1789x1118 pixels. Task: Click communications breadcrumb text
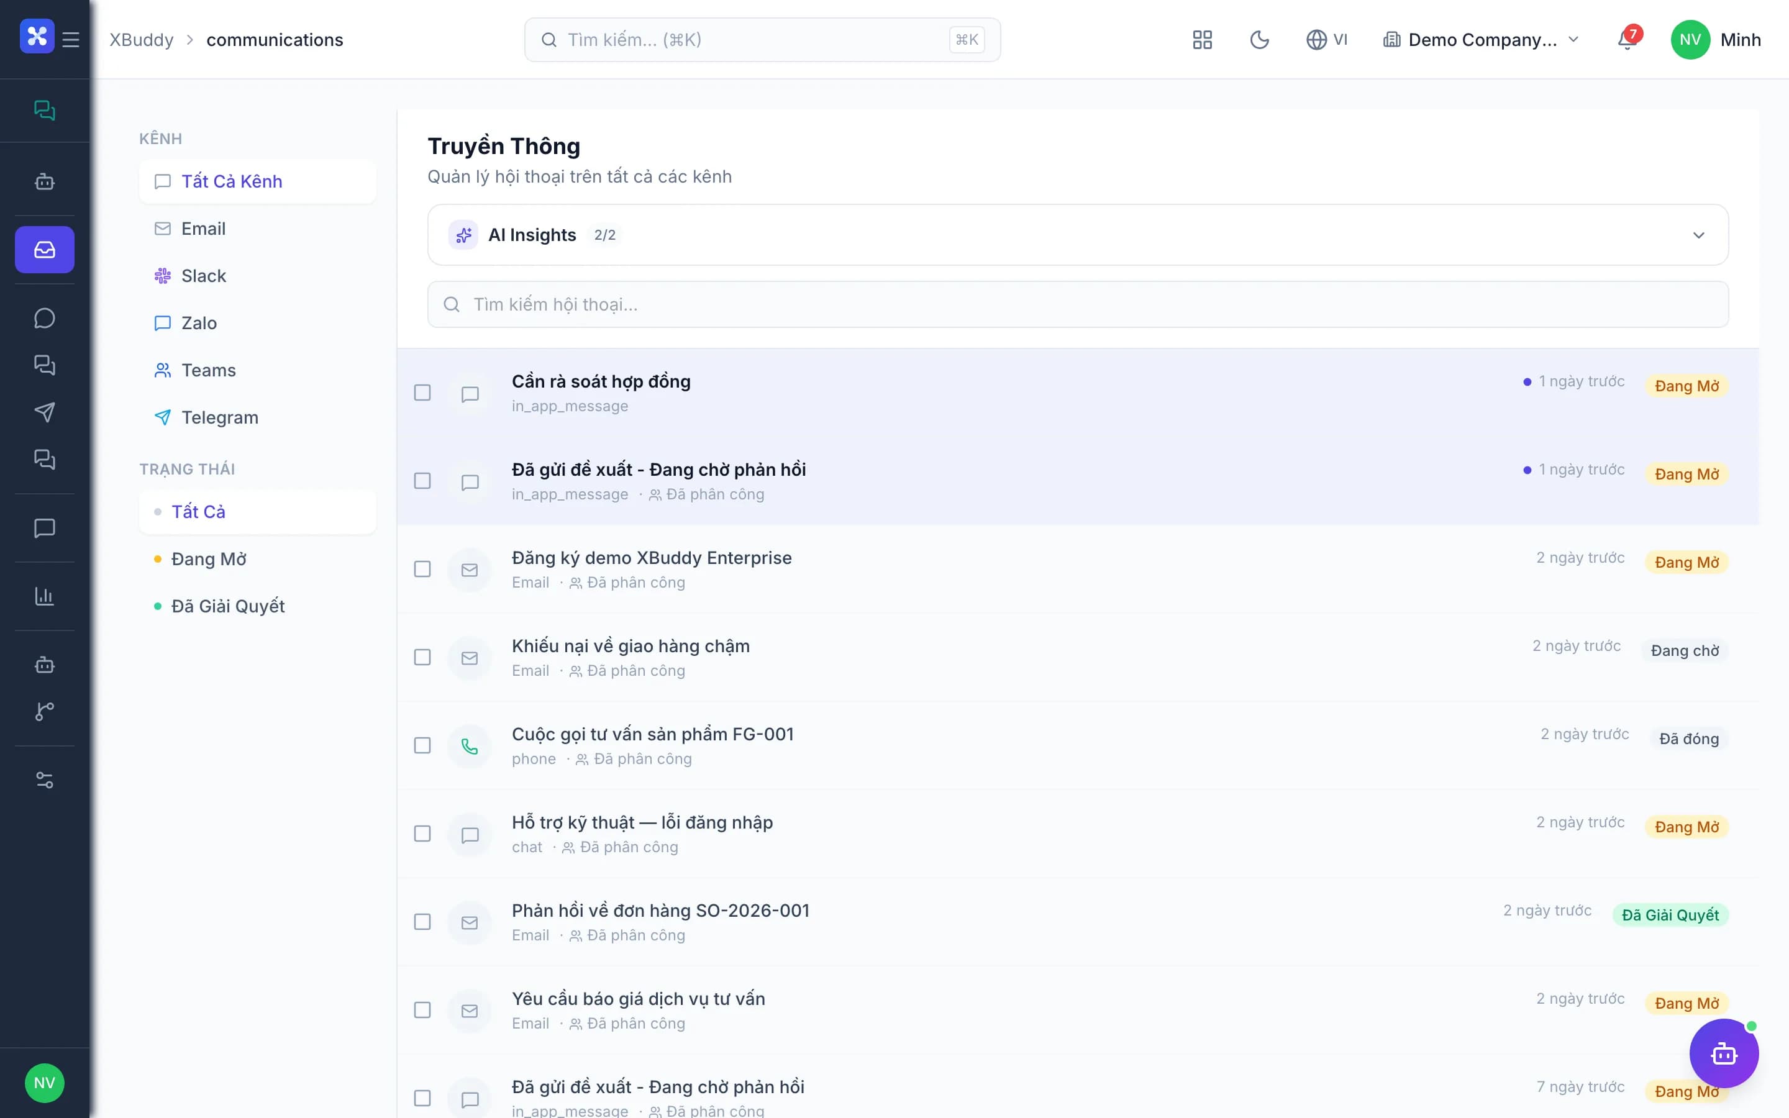click(x=275, y=39)
